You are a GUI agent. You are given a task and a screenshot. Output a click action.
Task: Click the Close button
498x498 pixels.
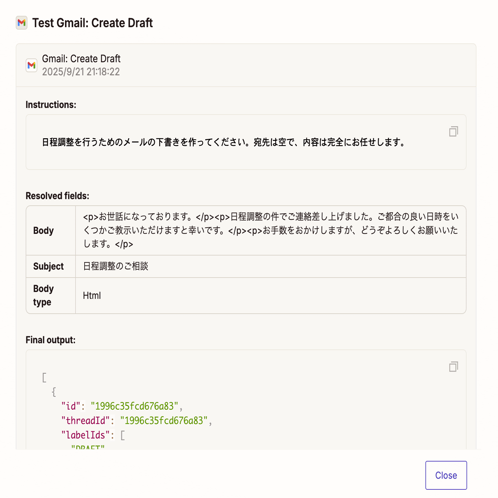[446, 475]
